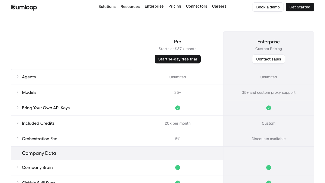Image resolution: width=325 pixels, height=183 pixels.
Task: Select the Orchestration Fee label
Action: tap(40, 139)
